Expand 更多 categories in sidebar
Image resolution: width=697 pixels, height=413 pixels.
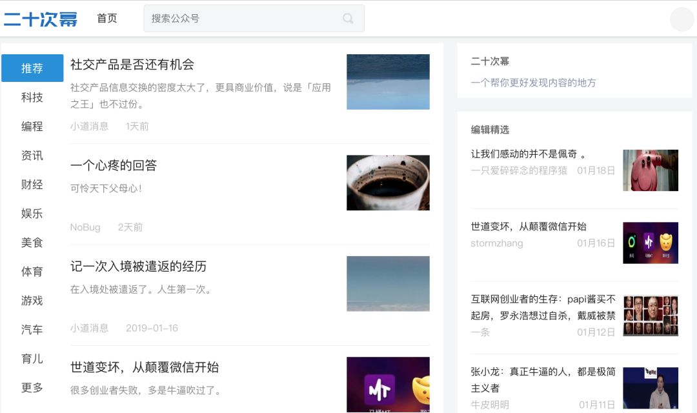tap(32, 388)
